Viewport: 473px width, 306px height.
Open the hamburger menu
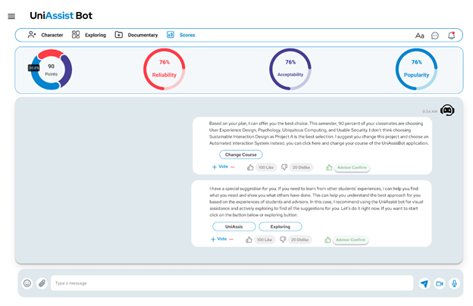click(x=11, y=16)
